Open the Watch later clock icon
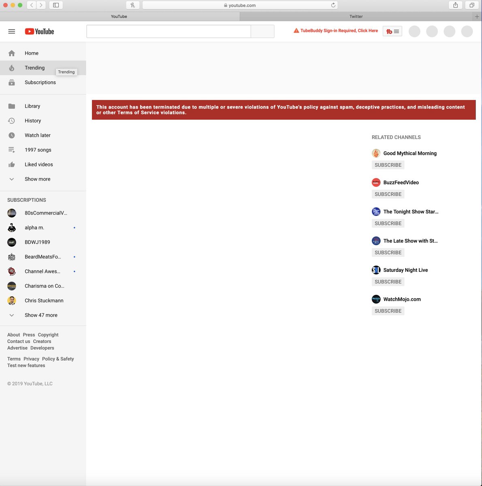Screen dimensions: 482x486 pyautogui.click(x=12, y=135)
